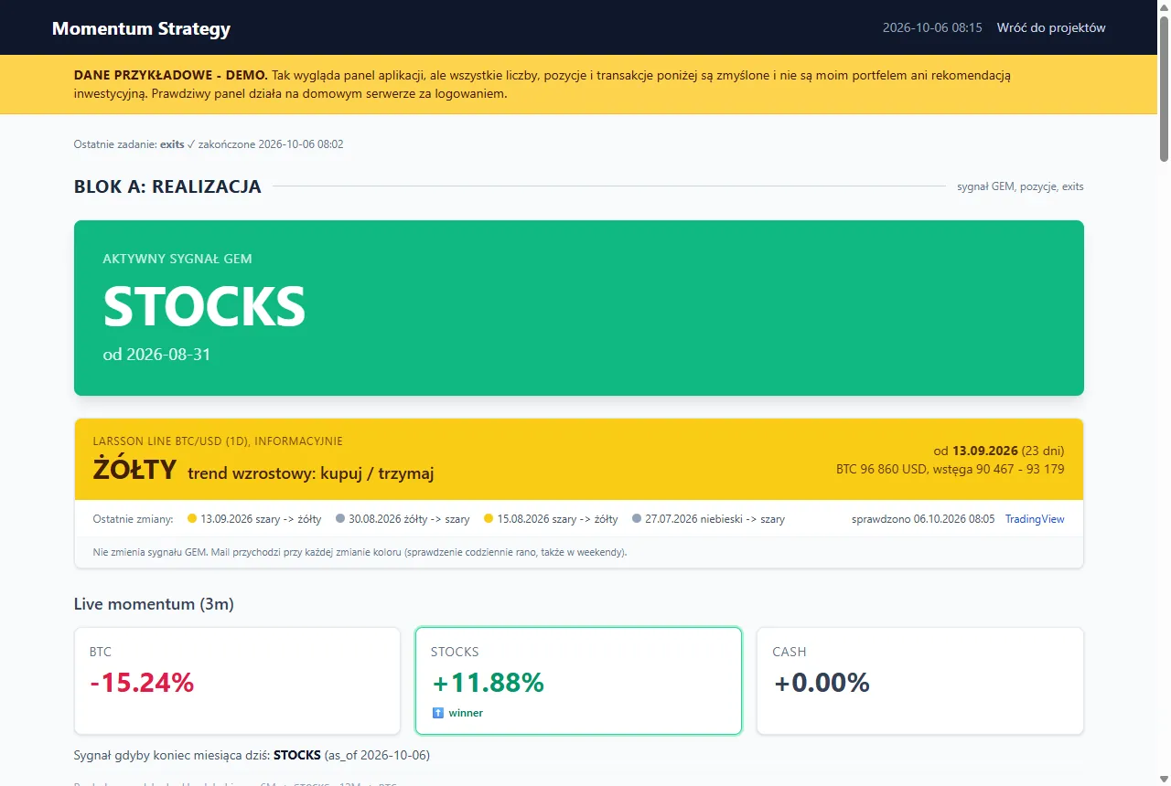
Task: Click the yellow dot beside 15.08.2026 szary -> żółty
Action: click(x=489, y=519)
